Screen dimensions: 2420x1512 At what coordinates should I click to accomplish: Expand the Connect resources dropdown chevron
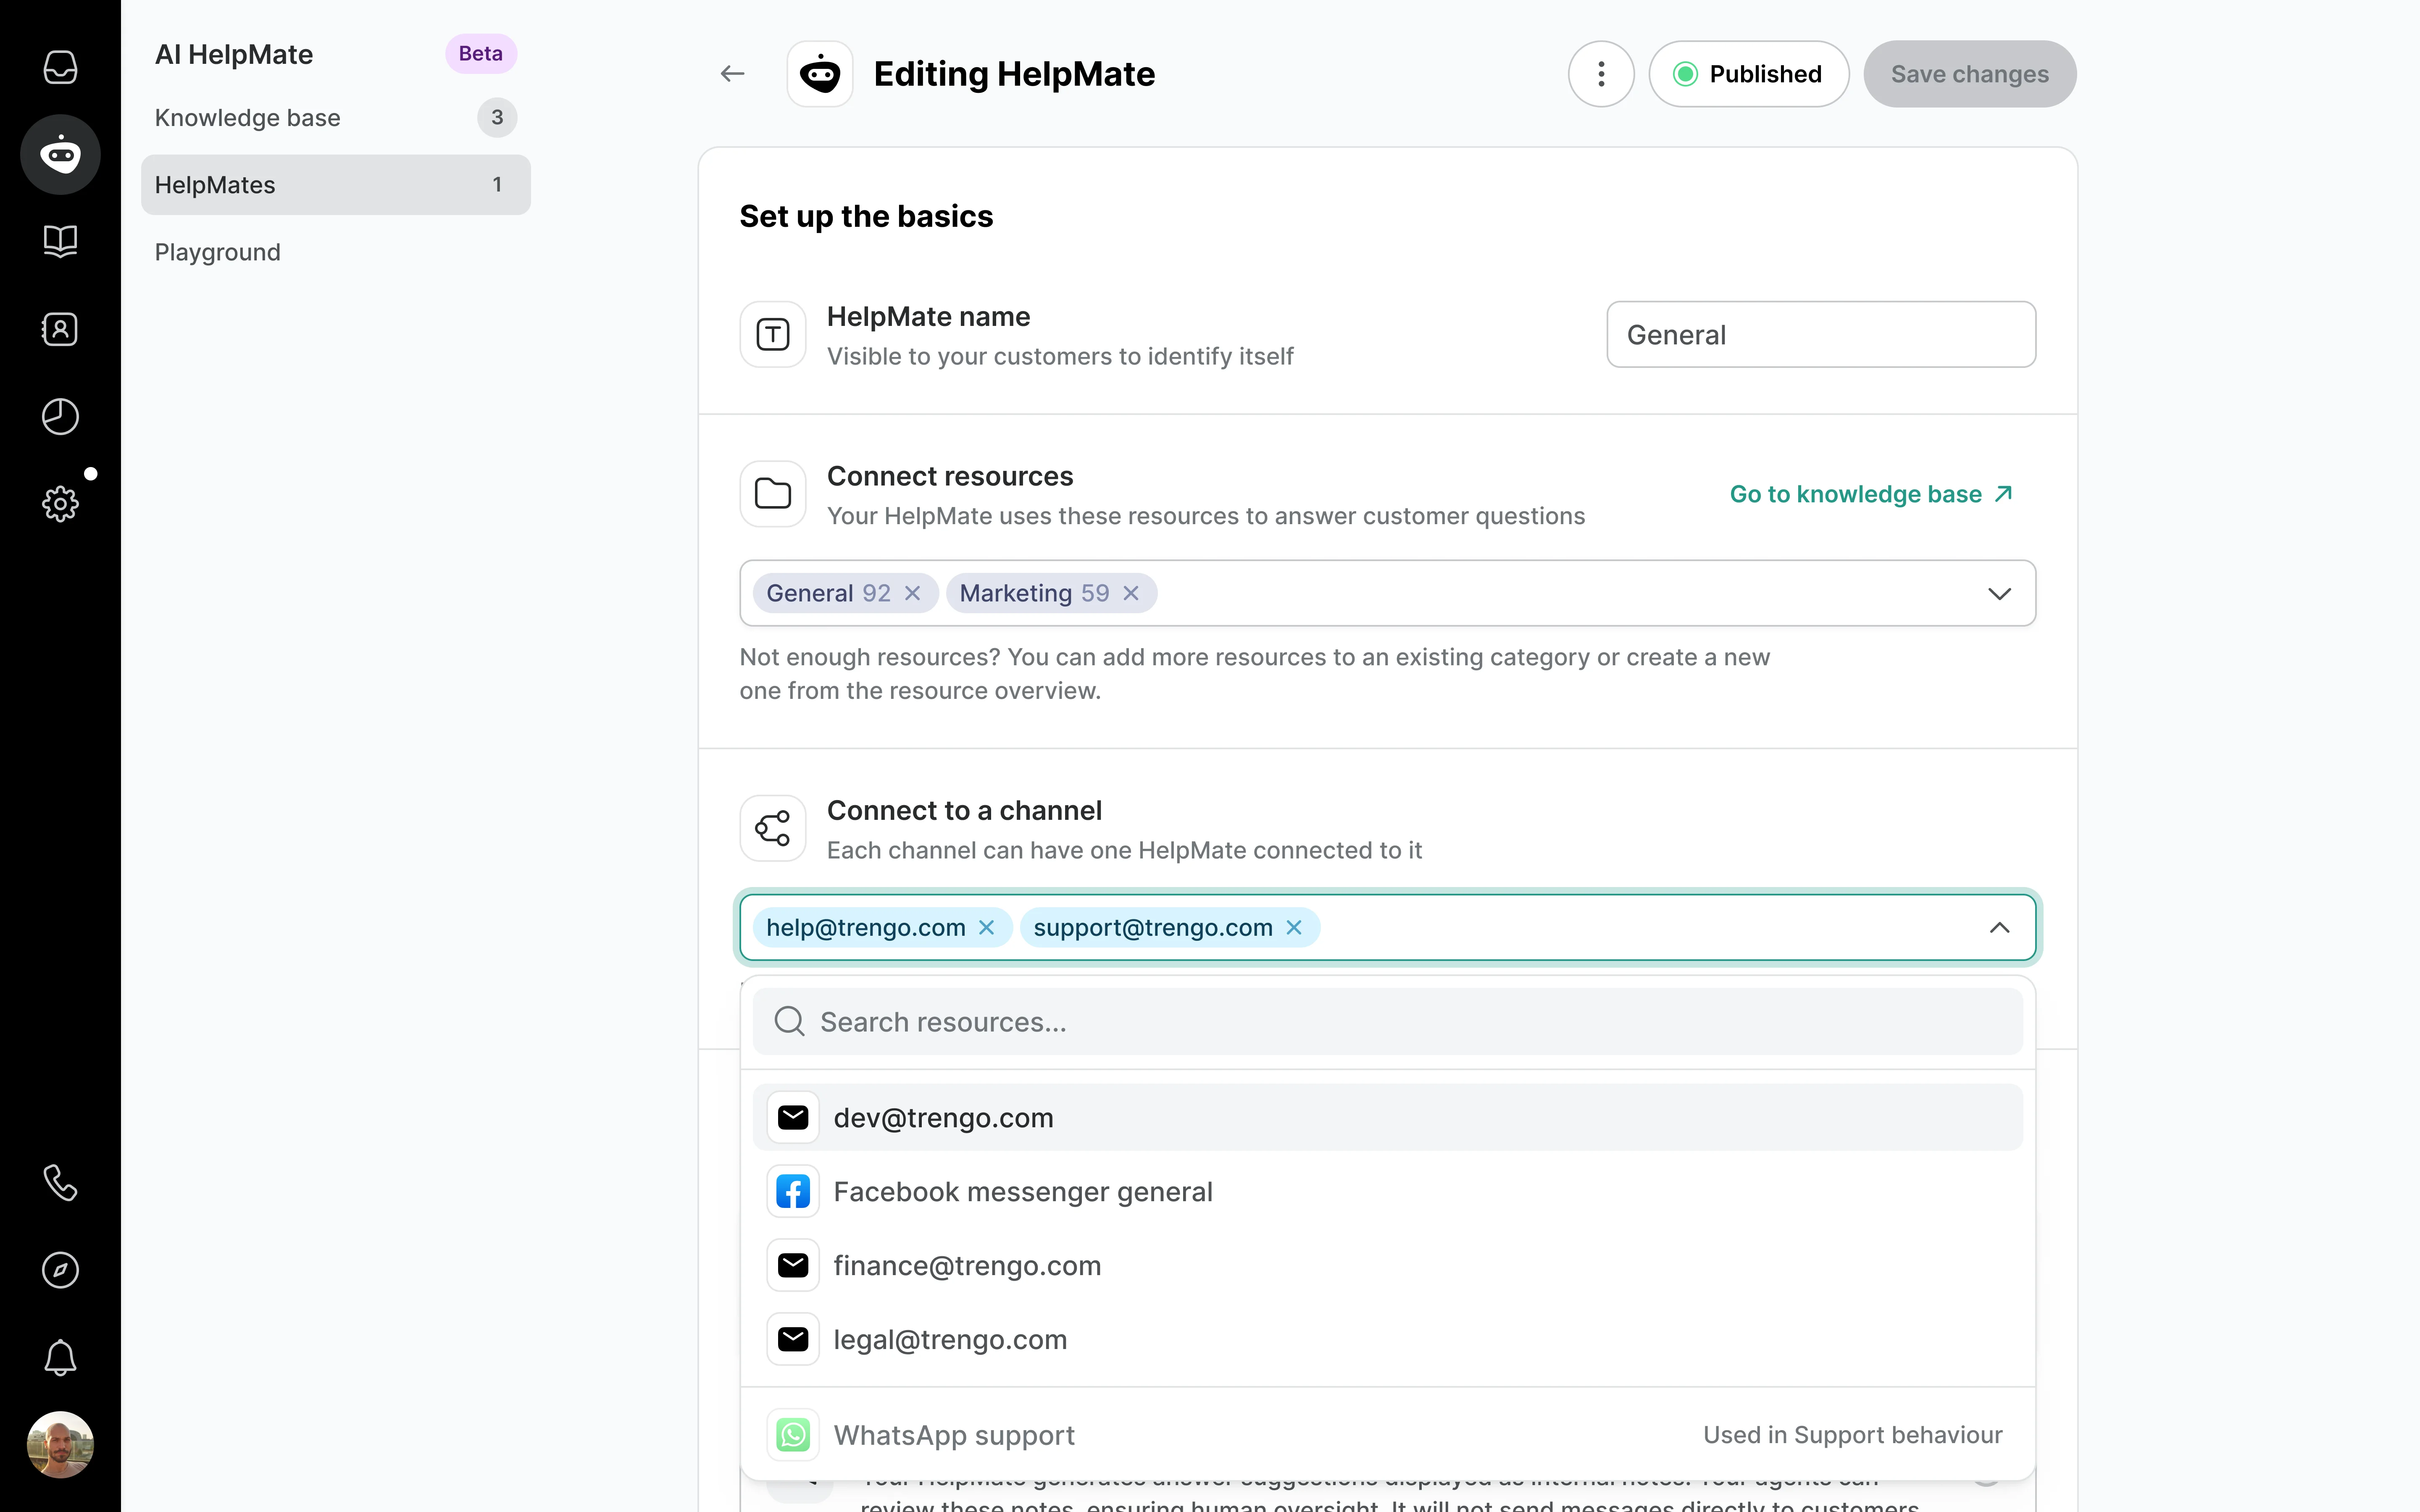click(x=1999, y=593)
